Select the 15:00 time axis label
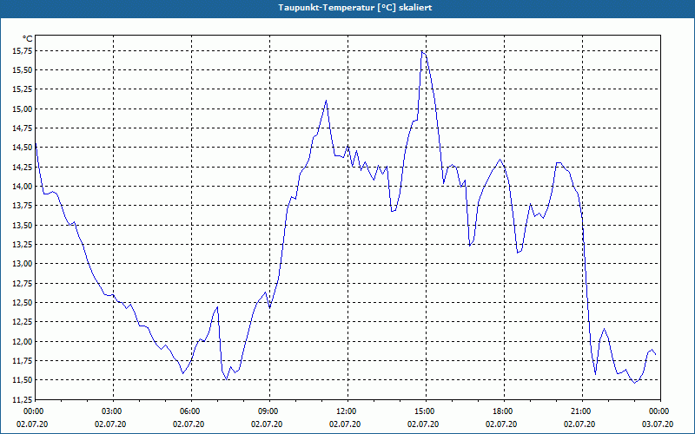 pyautogui.click(x=426, y=411)
